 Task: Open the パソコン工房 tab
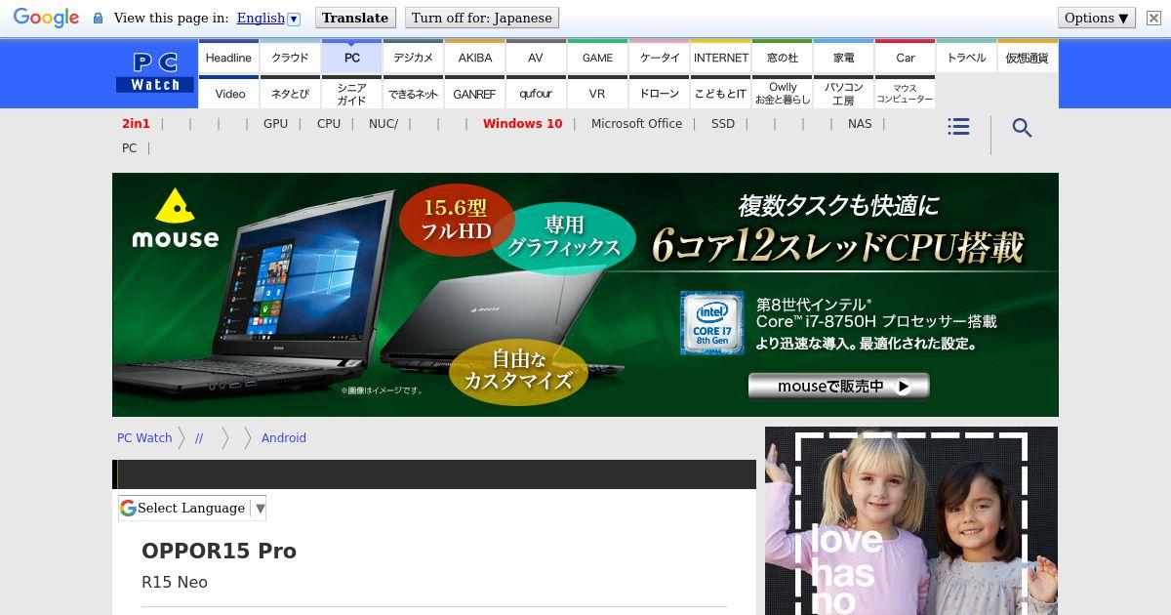843,93
